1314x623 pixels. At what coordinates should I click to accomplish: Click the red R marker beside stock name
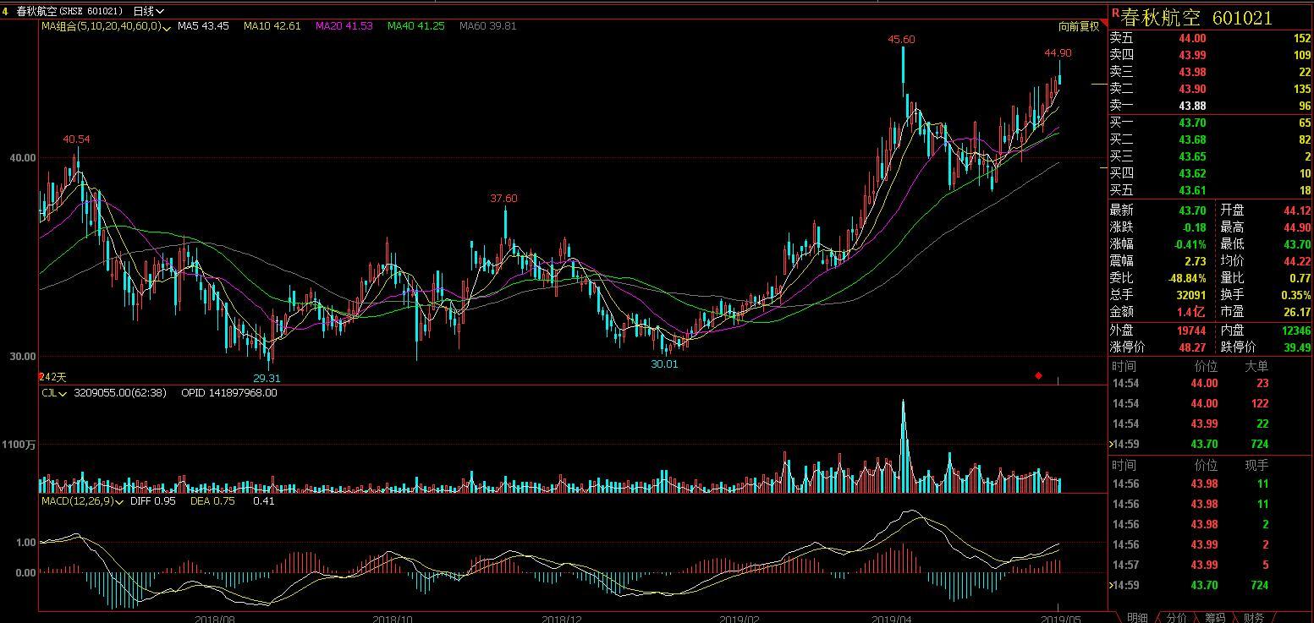pos(1115,13)
